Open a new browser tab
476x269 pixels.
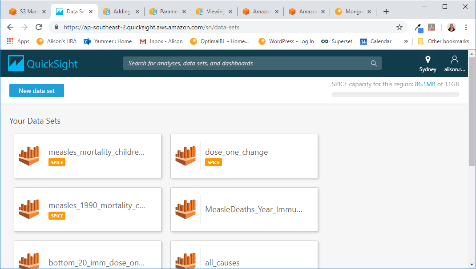coord(386,12)
